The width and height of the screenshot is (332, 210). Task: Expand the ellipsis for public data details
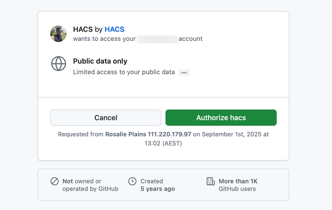click(x=184, y=72)
